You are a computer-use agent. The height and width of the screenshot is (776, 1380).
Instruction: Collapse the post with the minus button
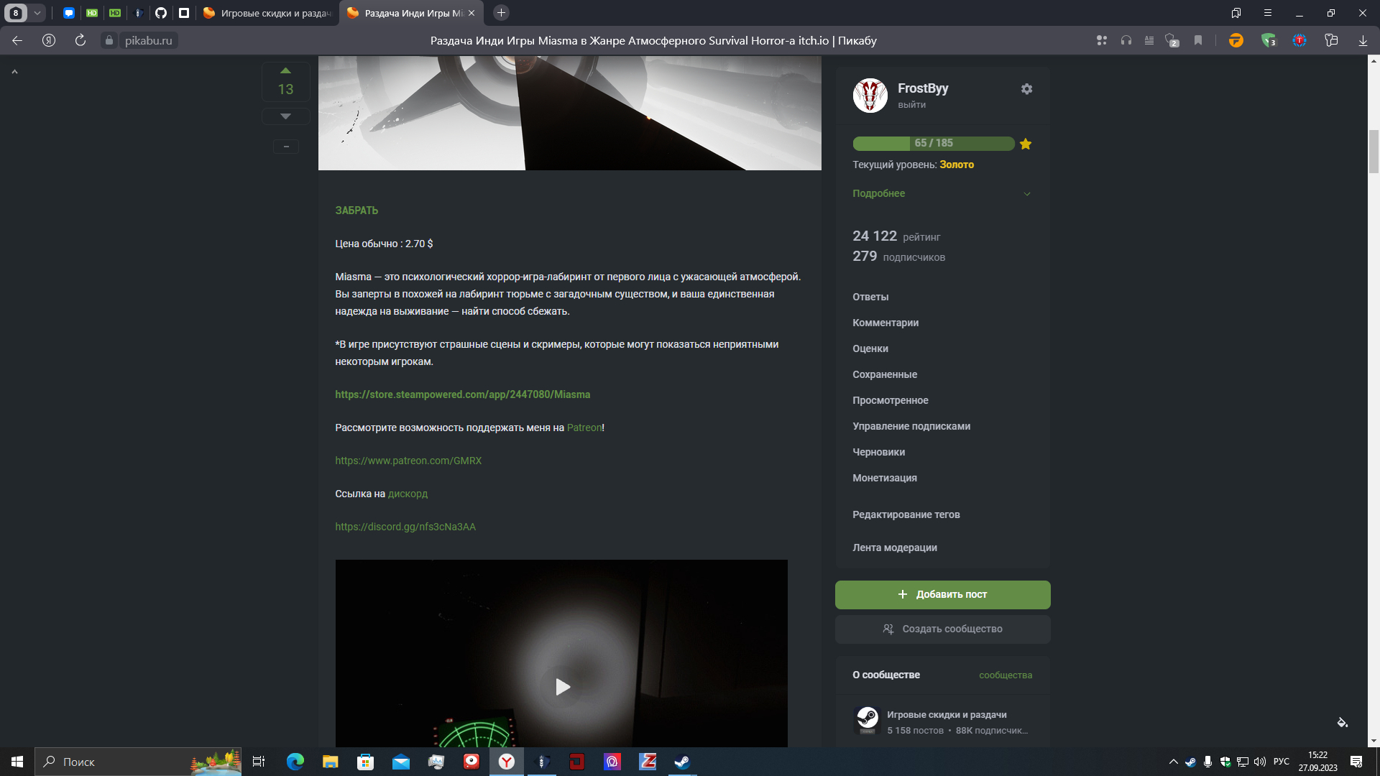[285, 147]
